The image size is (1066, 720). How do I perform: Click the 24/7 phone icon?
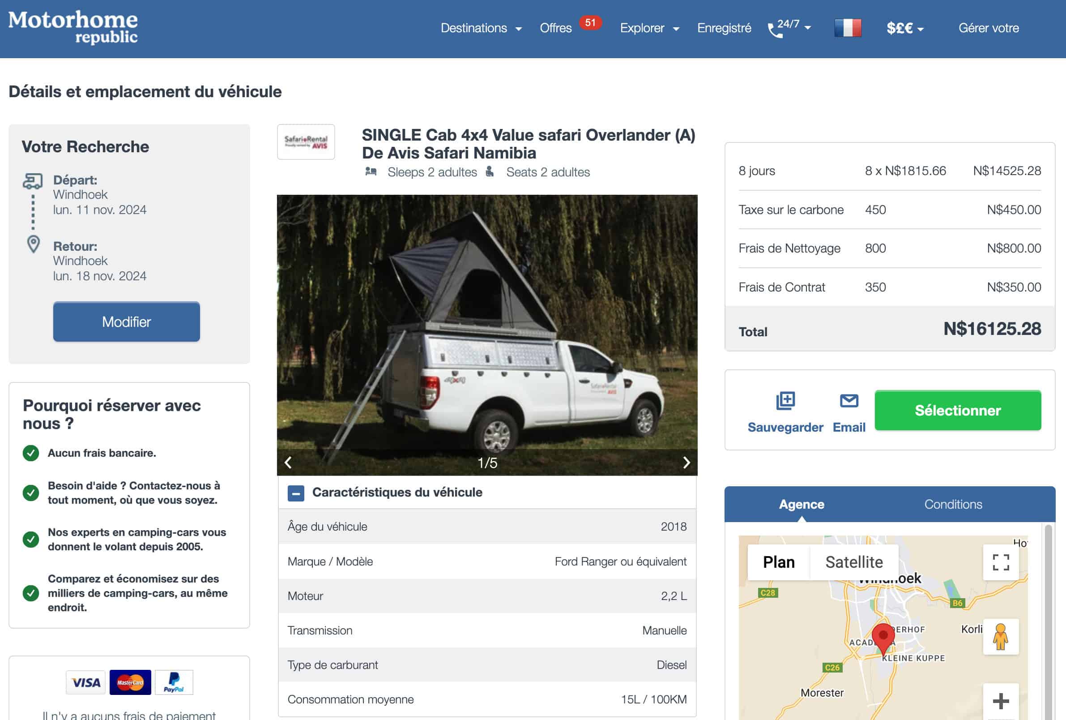(775, 30)
